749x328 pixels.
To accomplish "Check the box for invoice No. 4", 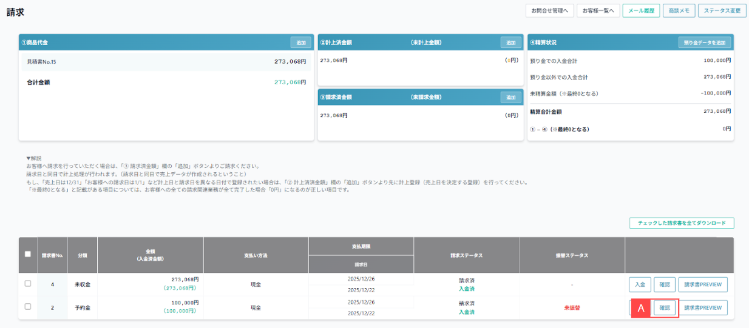I will [x=28, y=284].
